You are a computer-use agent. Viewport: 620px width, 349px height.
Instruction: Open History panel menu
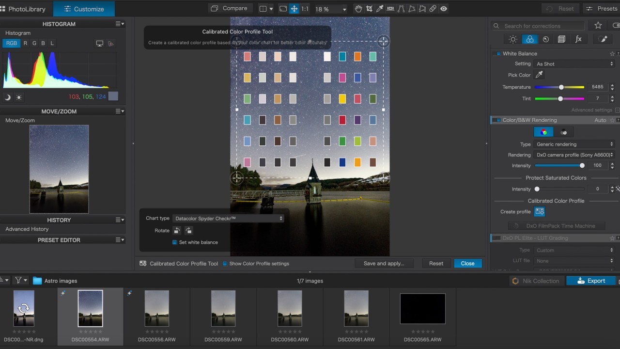click(120, 220)
